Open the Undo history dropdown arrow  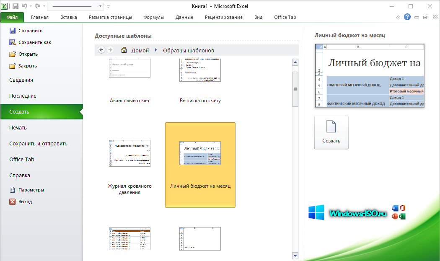coord(31,6)
